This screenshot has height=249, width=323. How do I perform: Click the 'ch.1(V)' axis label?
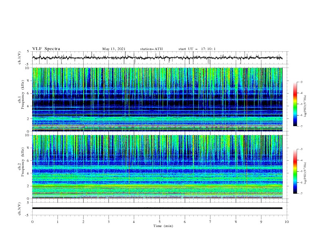[19, 58]
